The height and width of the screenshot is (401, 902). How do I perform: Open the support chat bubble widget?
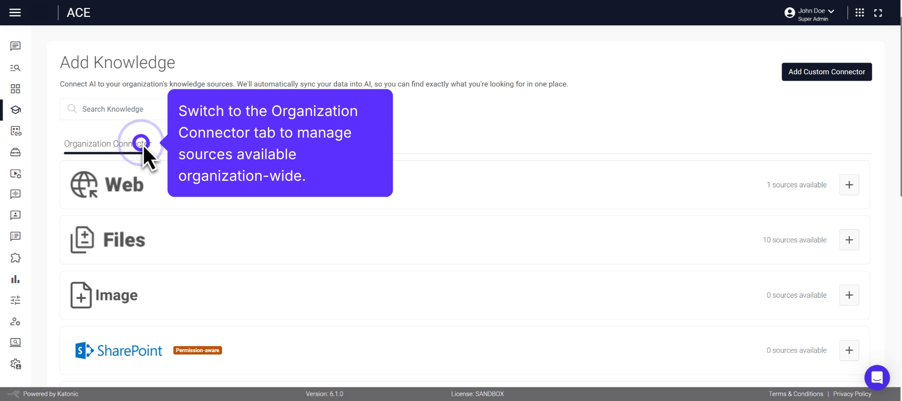877,378
